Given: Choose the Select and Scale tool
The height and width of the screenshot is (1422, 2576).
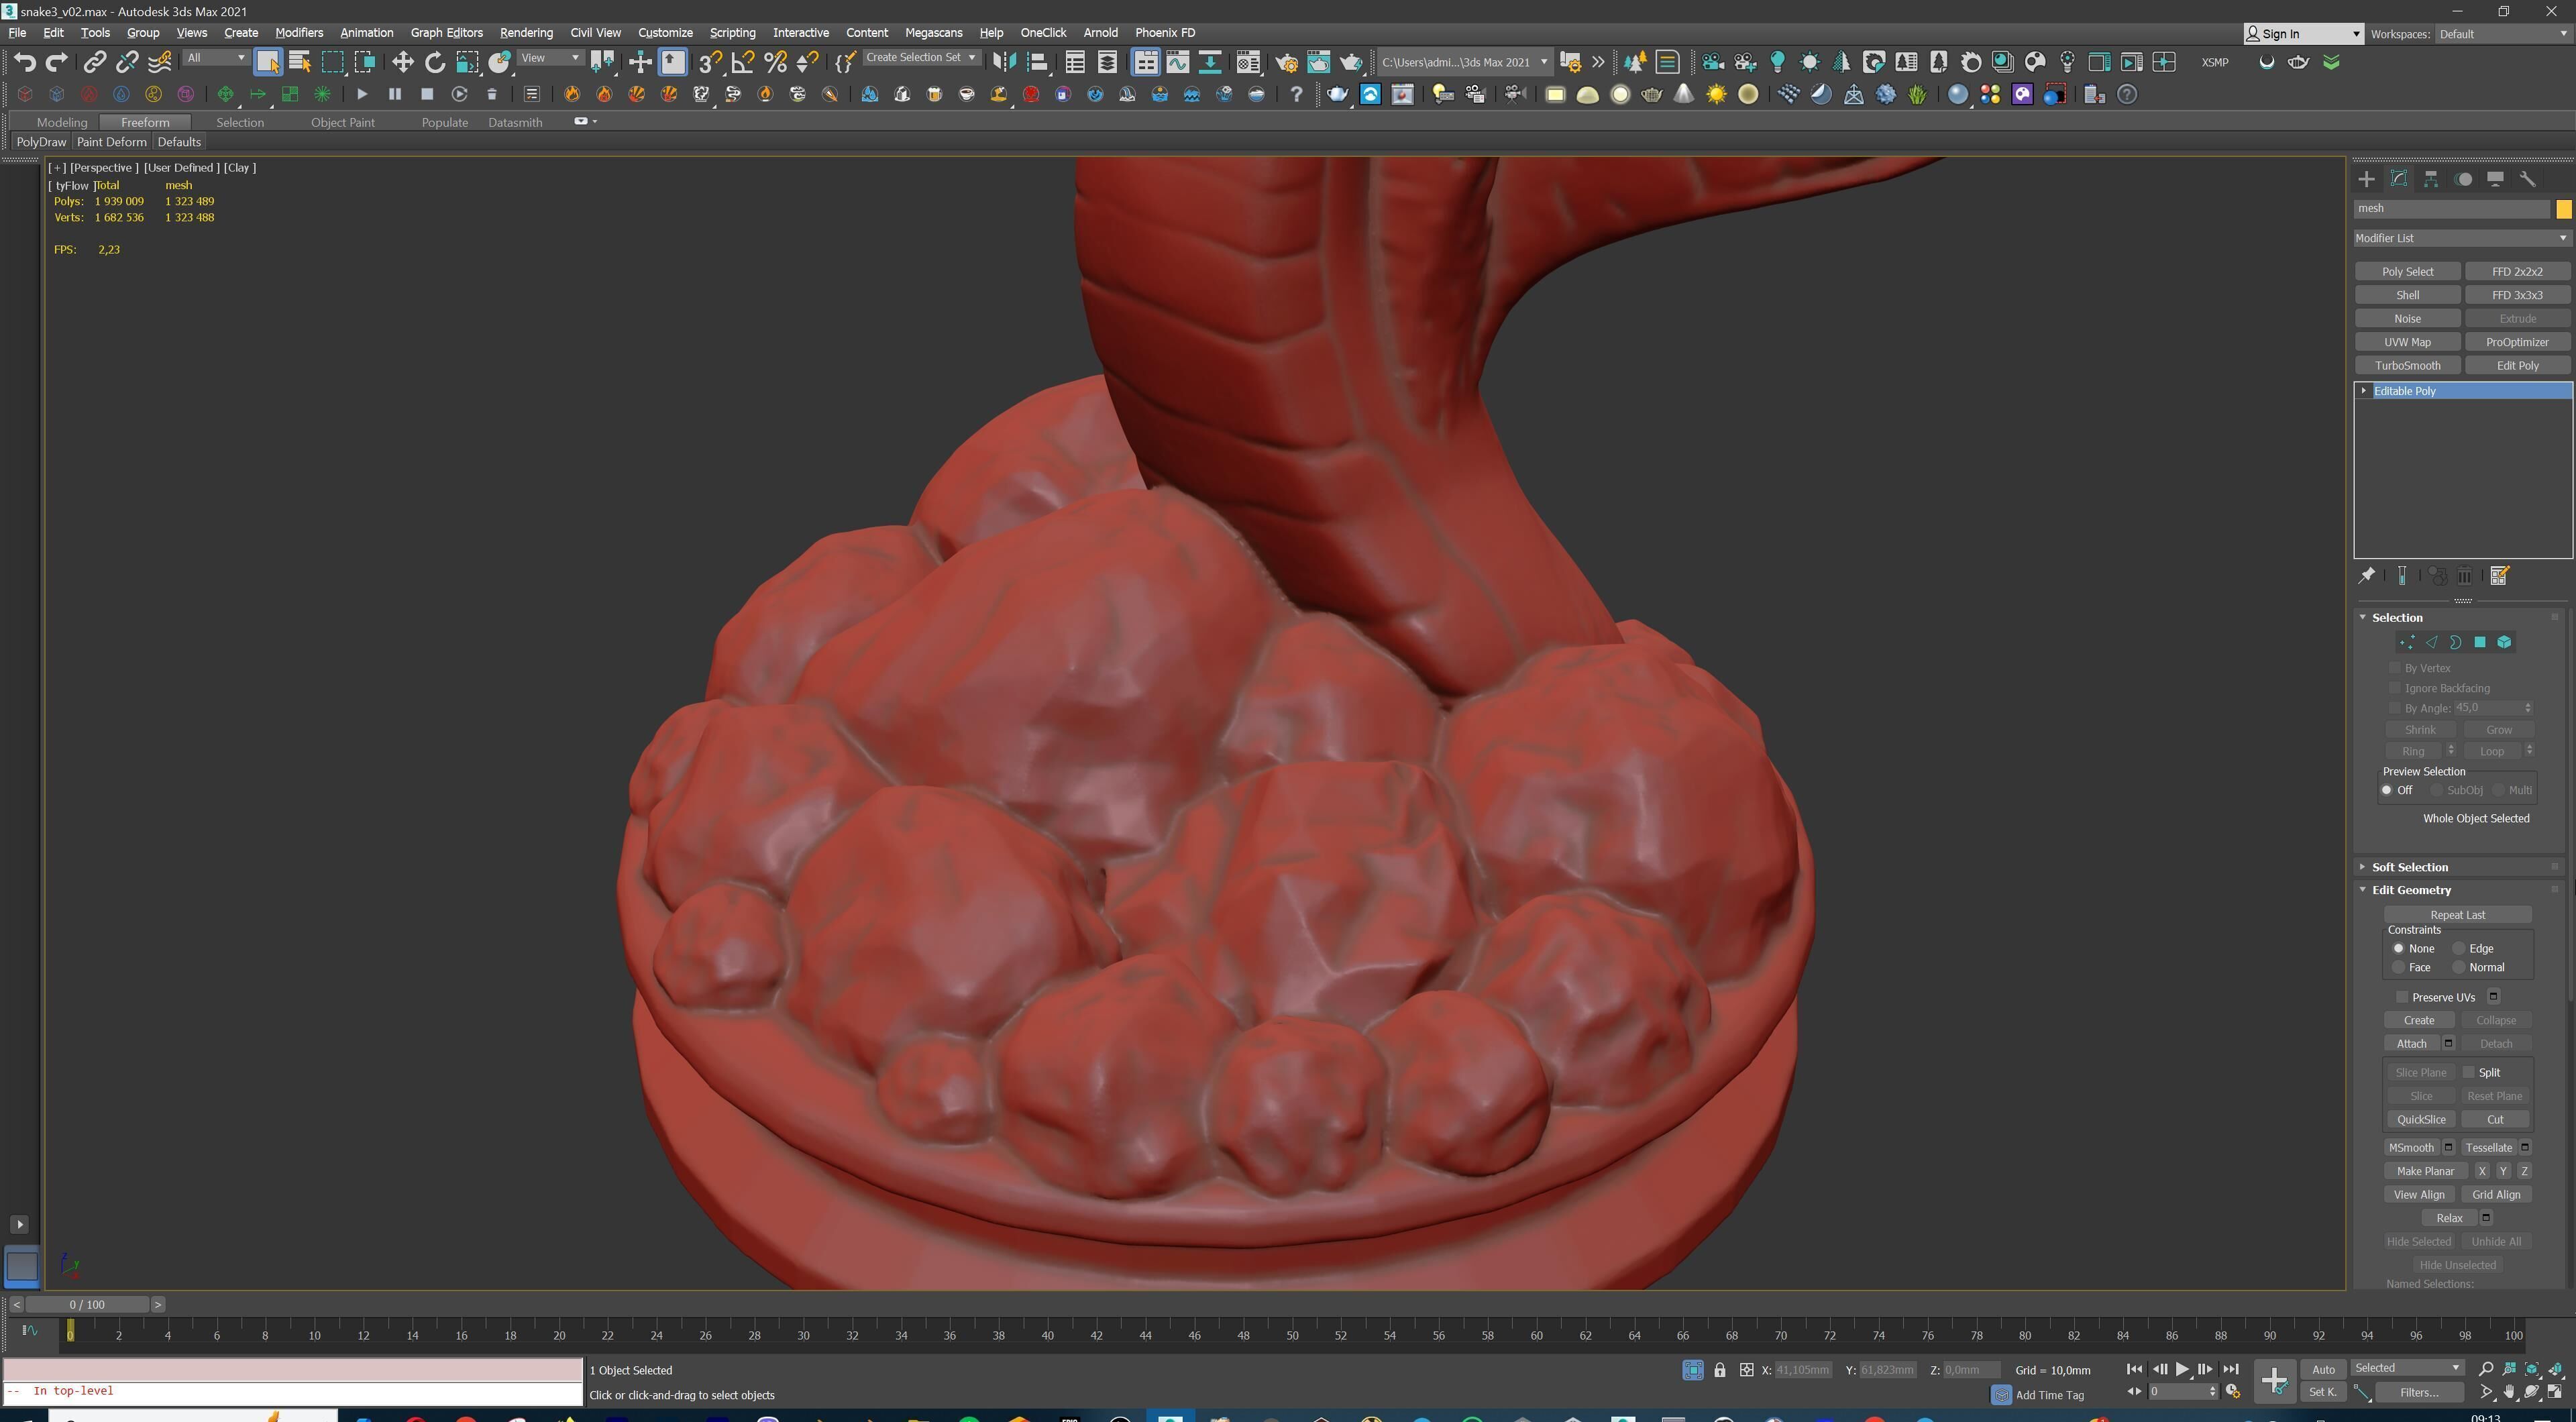Looking at the screenshot, I should coord(467,62).
